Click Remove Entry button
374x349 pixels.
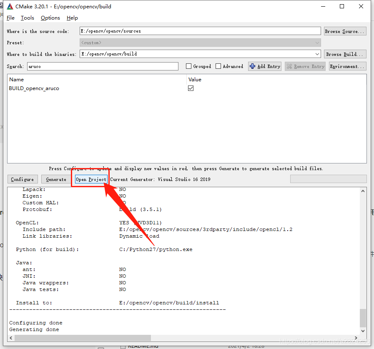[x=305, y=66]
